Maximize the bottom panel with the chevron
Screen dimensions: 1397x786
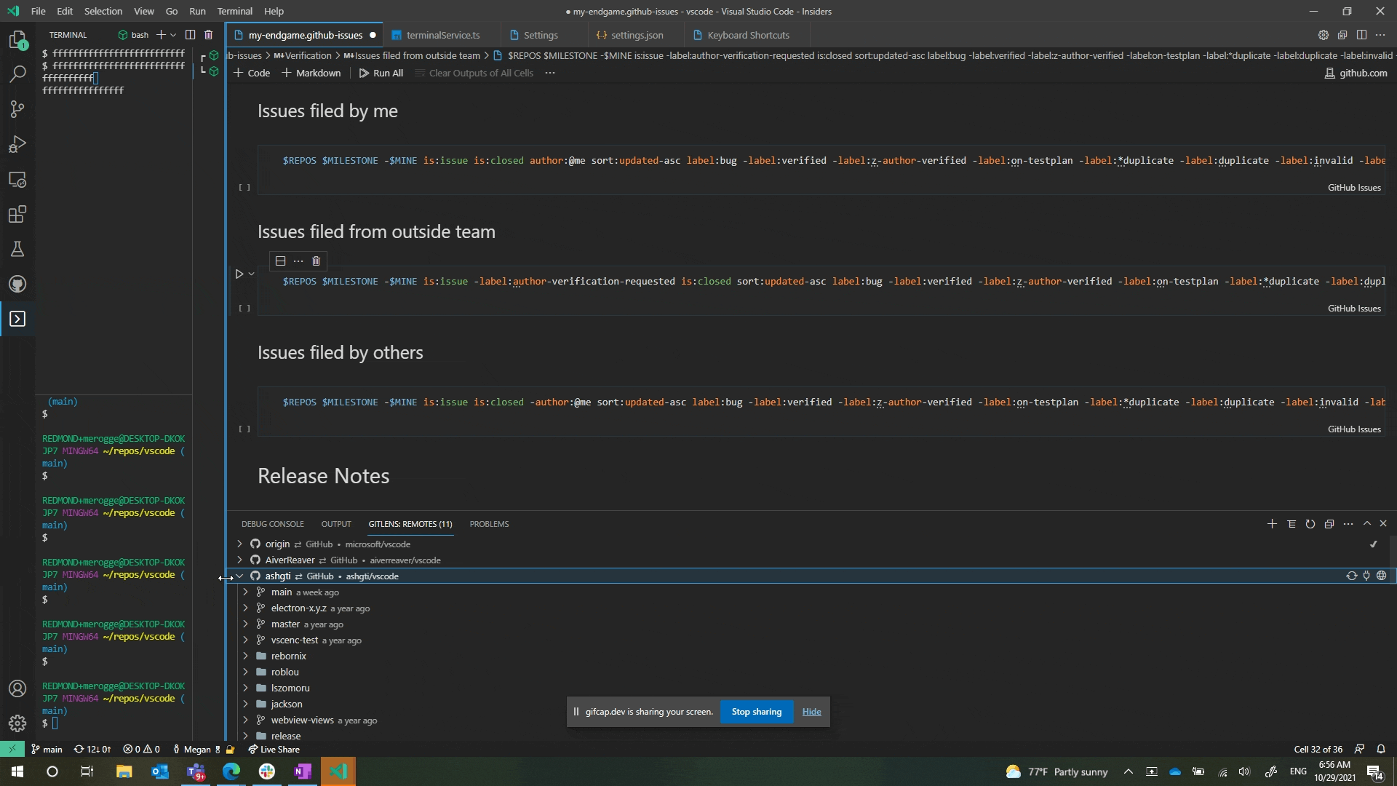1368,523
